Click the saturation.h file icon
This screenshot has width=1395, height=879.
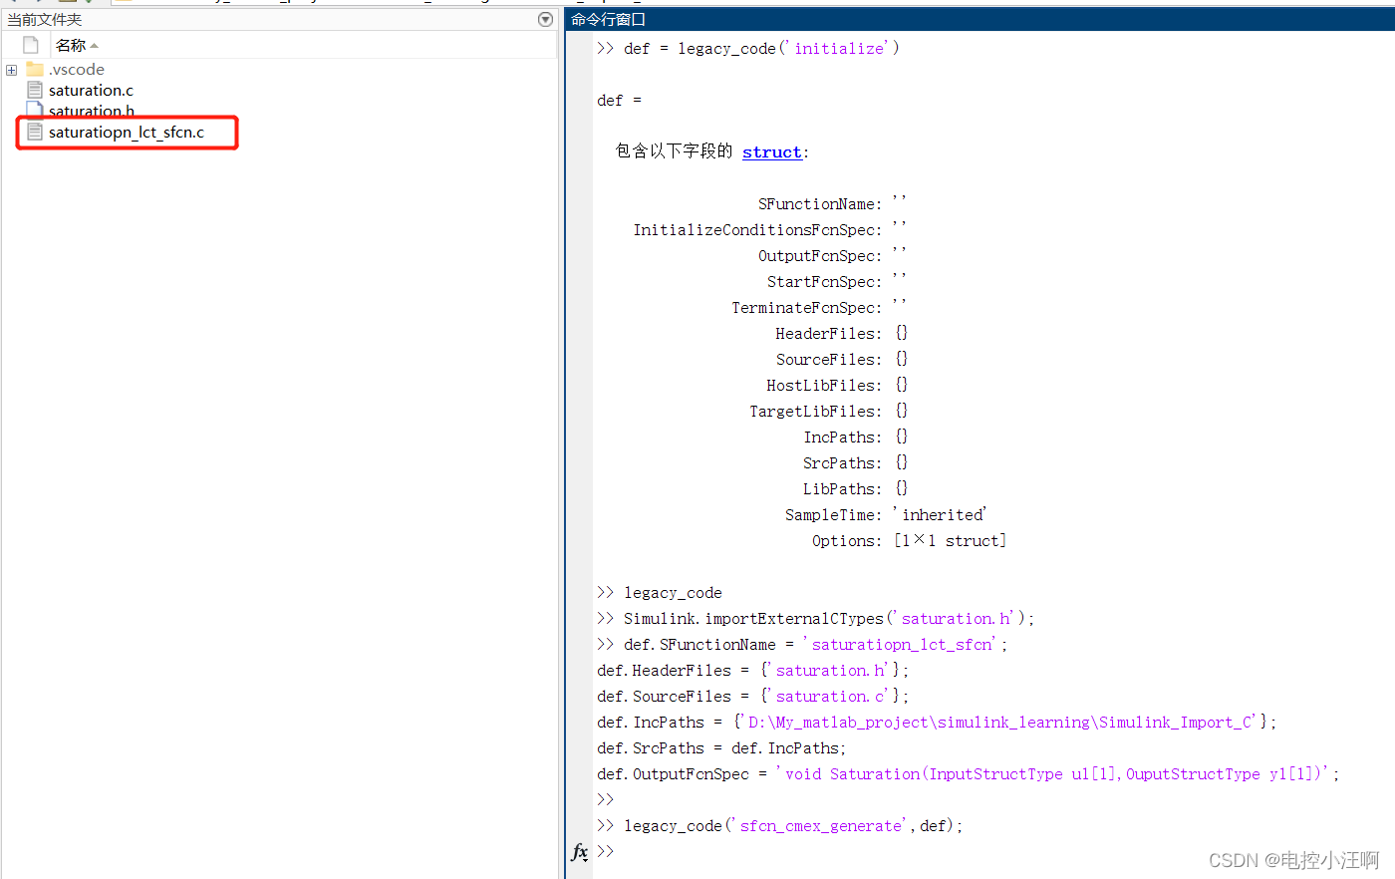[x=33, y=111]
